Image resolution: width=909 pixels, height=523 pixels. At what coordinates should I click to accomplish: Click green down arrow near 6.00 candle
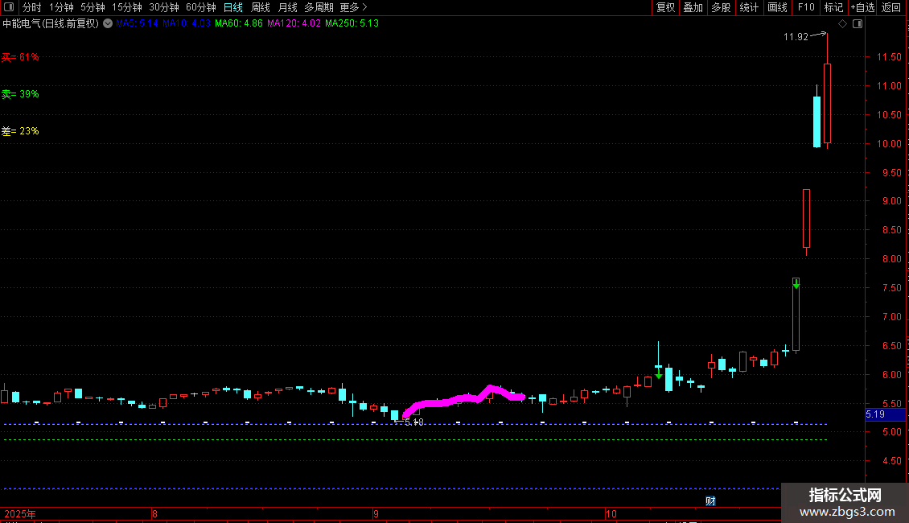pos(659,375)
